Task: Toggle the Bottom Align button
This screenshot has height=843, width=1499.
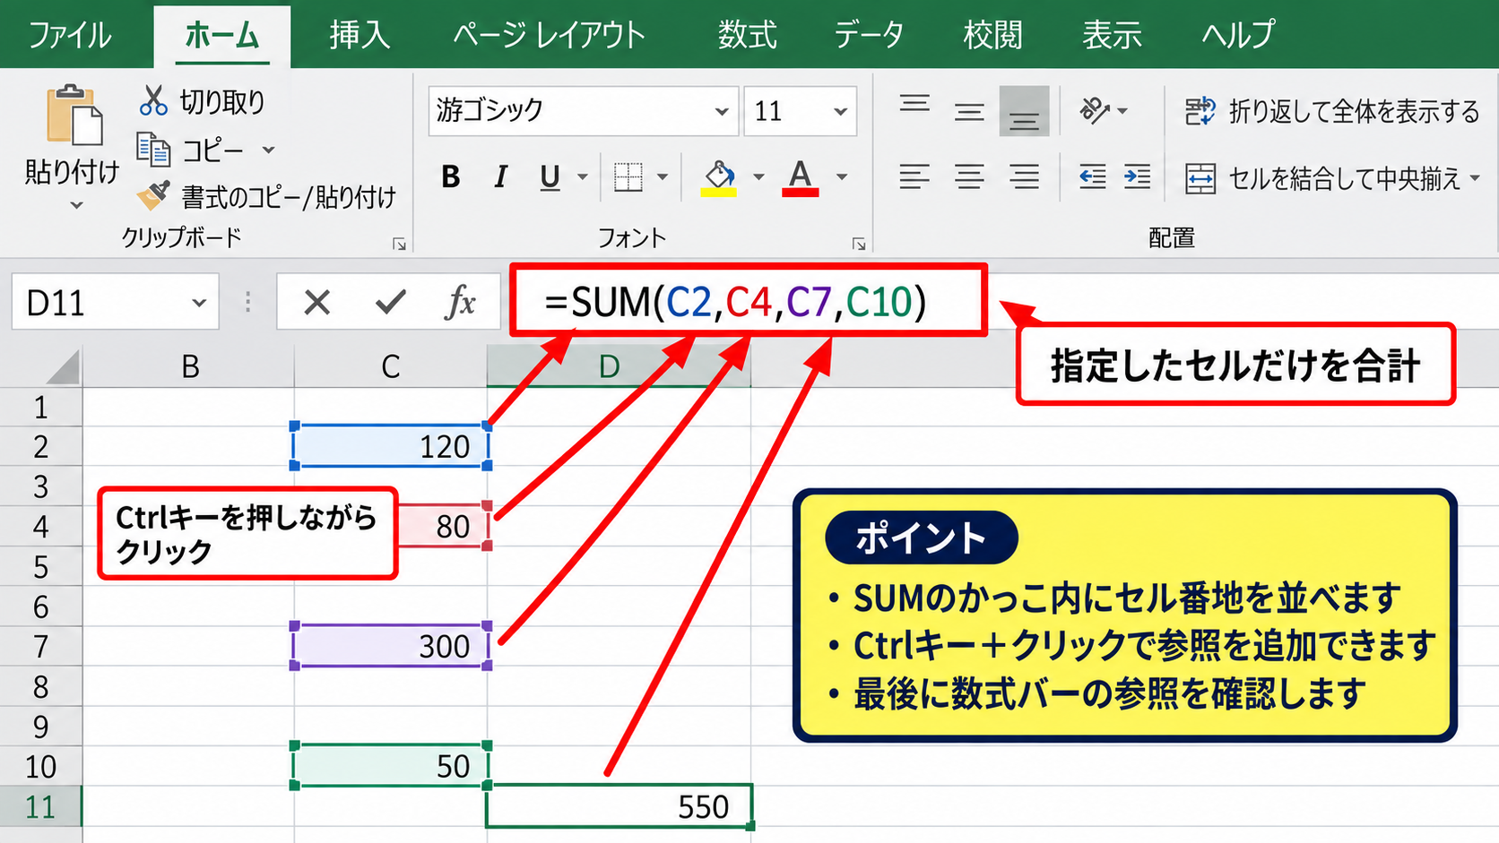Action: coord(1024,111)
